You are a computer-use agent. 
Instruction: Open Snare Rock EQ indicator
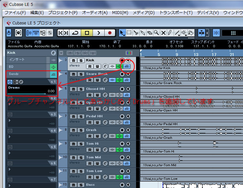tap(119, 80)
